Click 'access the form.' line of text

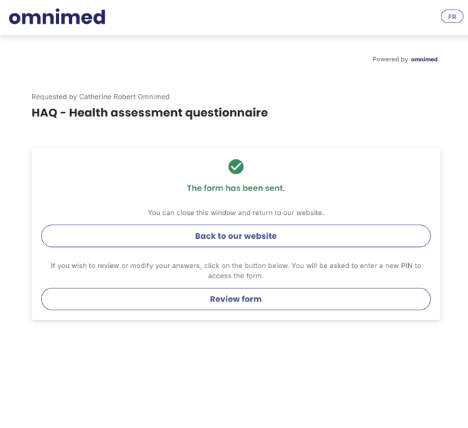pos(236,276)
